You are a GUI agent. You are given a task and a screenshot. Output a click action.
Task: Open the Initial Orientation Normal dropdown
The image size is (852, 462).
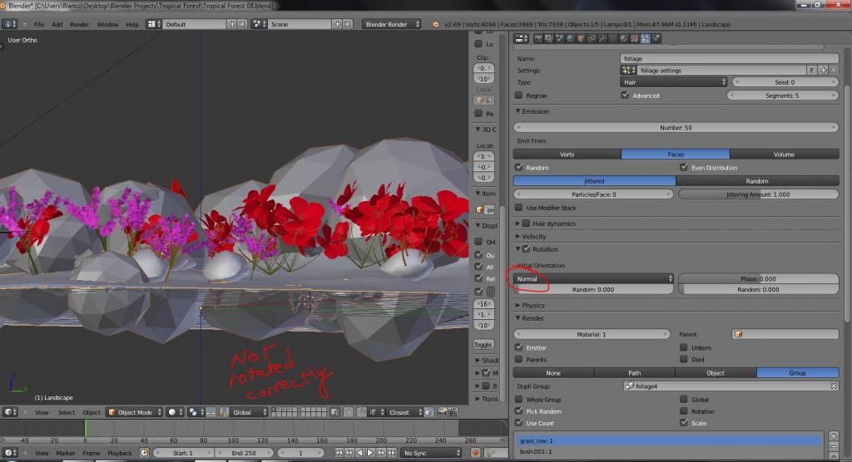593,279
